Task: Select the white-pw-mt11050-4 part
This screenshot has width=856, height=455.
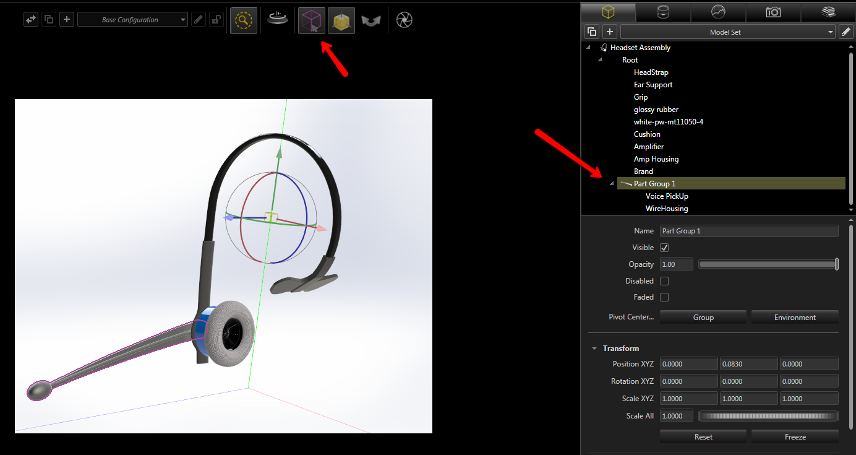Action: coord(668,122)
